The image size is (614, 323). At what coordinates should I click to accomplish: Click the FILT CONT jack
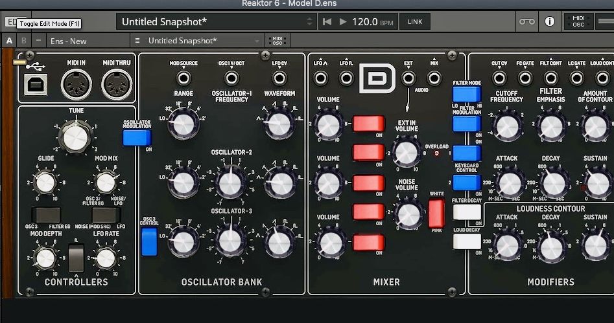click(x=551, y=78)
